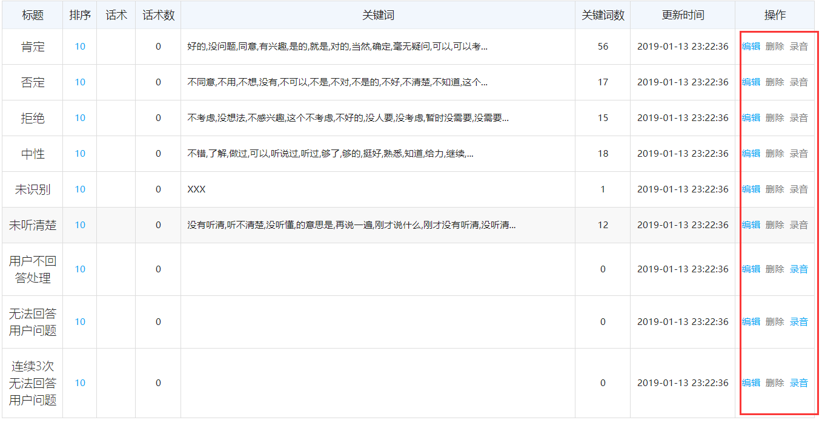Click keywords cell starting with 不同意
This screenshot has height=423, width=822.
[x=337, y=82]
